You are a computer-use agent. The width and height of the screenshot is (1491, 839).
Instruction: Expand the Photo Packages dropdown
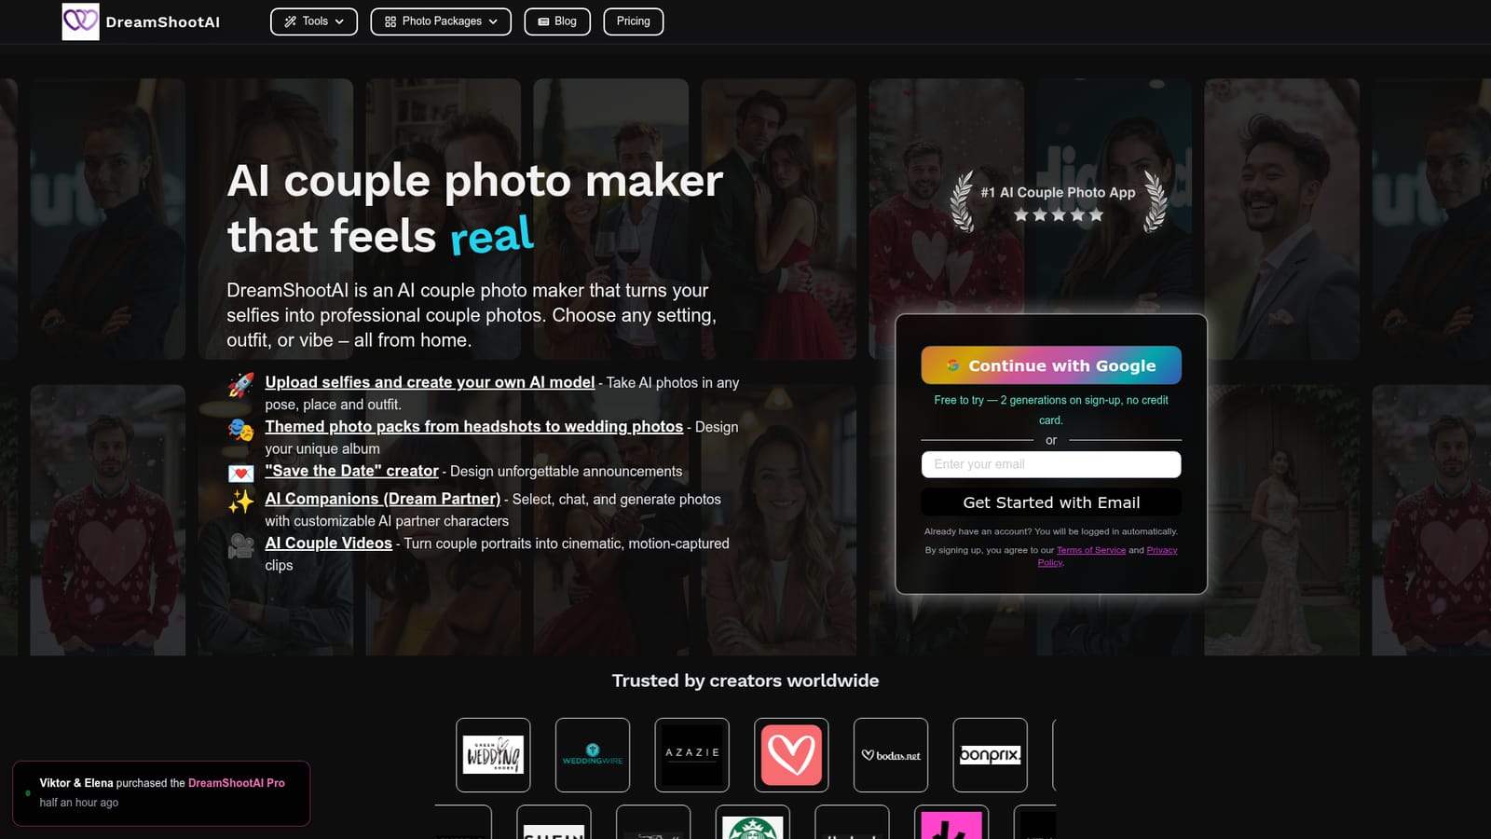(441, 21)
